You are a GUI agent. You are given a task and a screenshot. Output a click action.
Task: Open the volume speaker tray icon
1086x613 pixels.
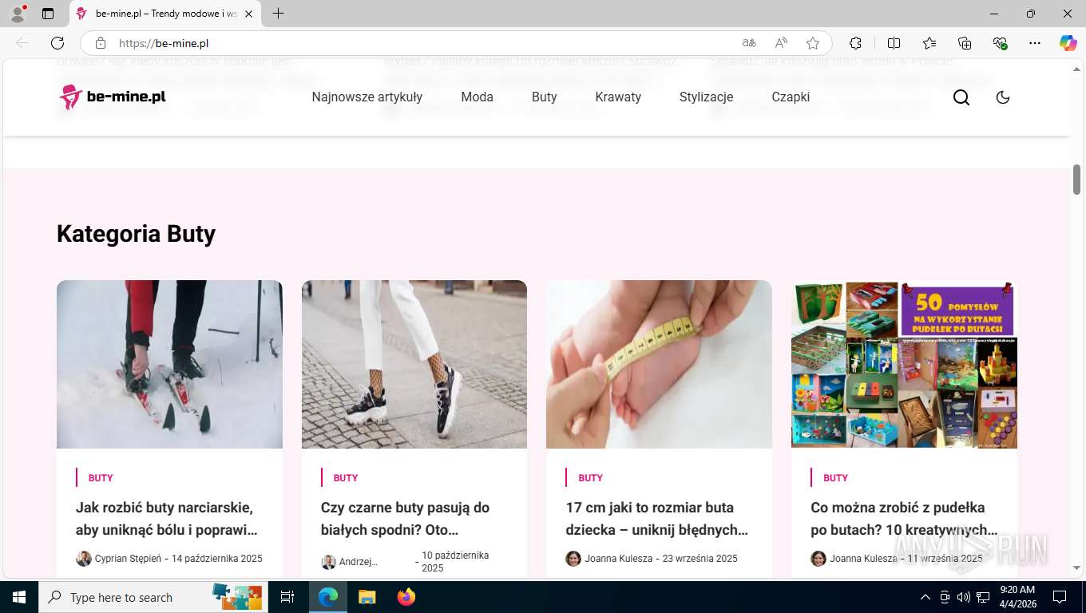click(x=964, y=597)
